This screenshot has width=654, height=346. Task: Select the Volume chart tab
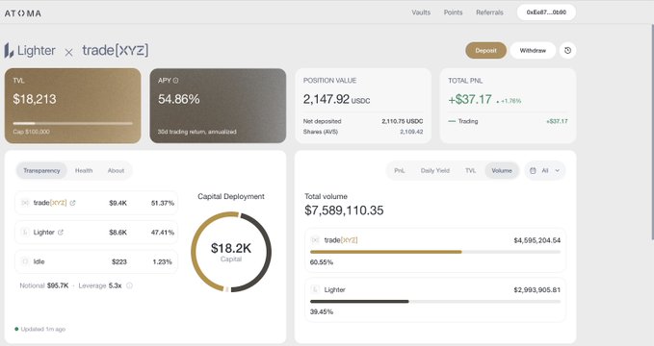(502, 171)
